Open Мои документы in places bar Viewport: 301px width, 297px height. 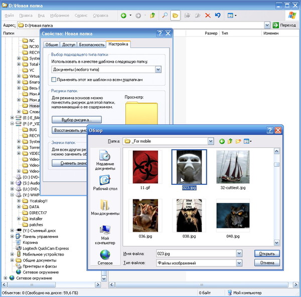tap(105, 207)
